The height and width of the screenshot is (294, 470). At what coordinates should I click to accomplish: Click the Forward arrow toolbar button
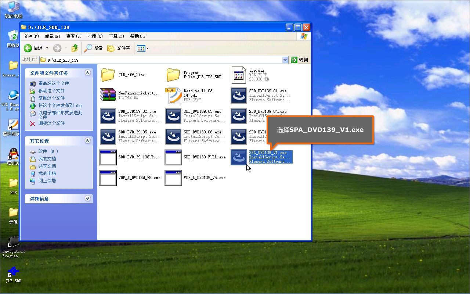click(57, 48)
